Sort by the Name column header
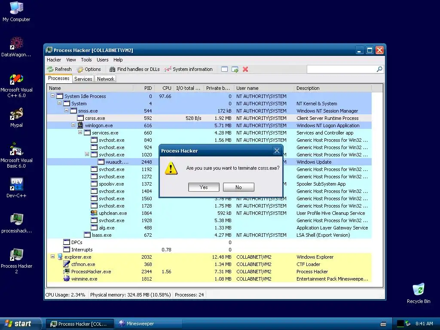Viewport: 440px width, 330px height. [x=90, y=88]
